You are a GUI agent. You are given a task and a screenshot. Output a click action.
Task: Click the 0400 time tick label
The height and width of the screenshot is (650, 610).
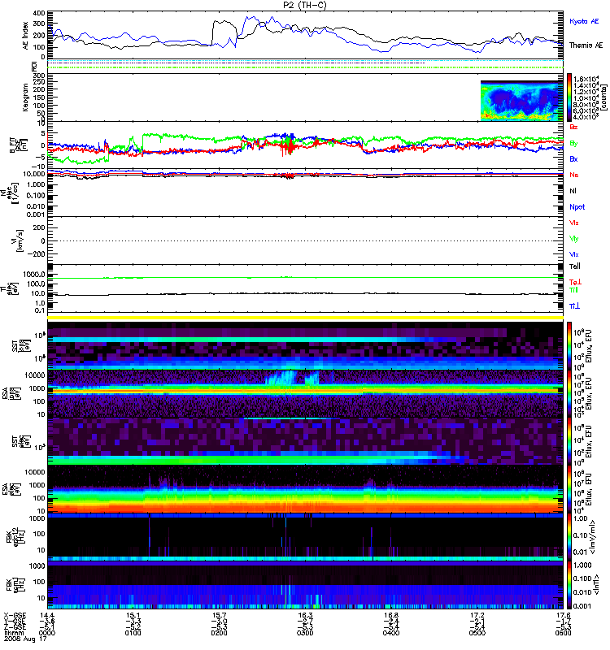pos(391,633)
